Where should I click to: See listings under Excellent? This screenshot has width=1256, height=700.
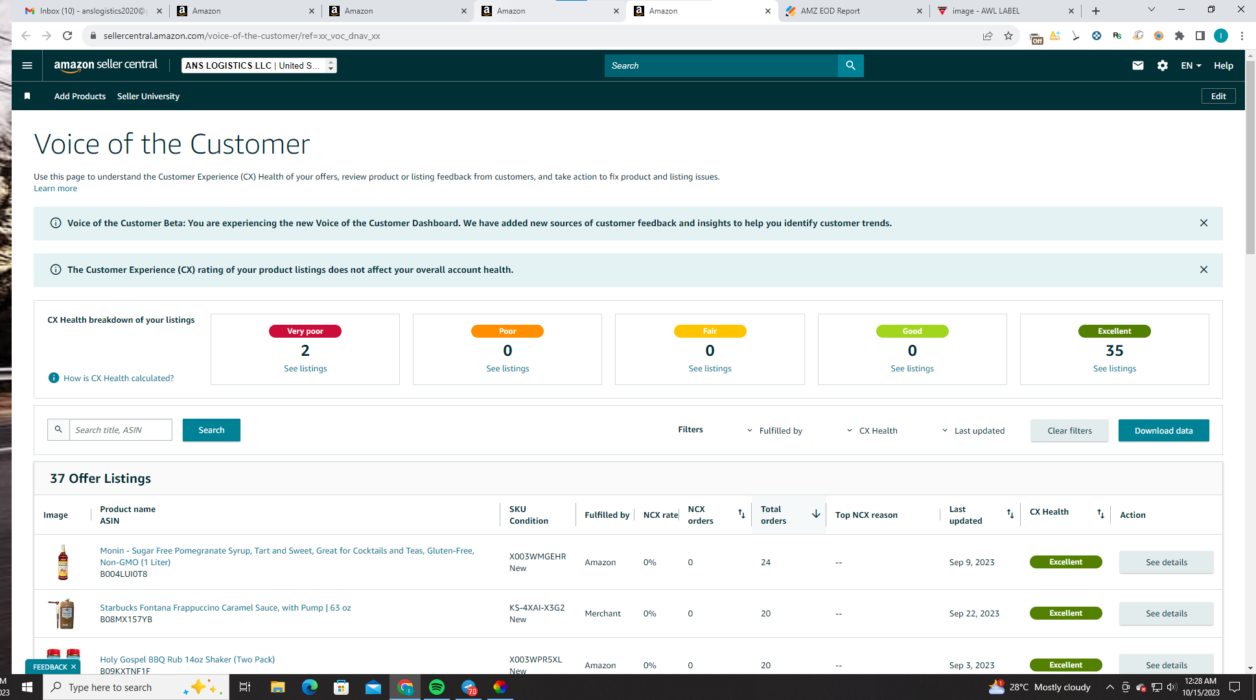pyautogui.click(x=1115, y=369)
